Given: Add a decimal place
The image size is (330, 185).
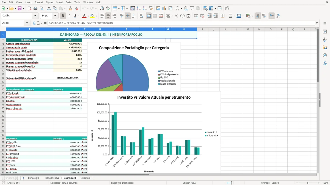Looking at the screenshot, I should pos(196,16).
